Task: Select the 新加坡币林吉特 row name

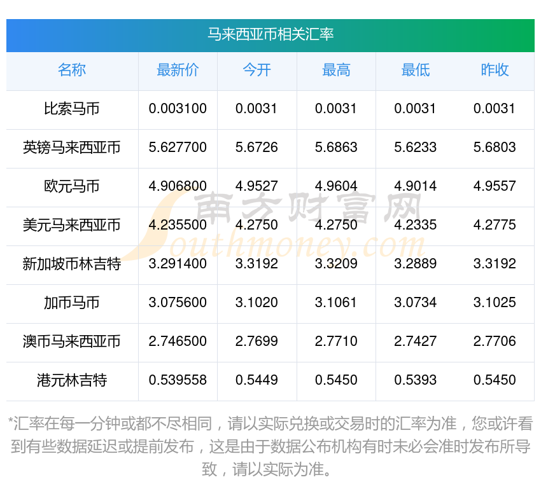Action: coord(72,264)
